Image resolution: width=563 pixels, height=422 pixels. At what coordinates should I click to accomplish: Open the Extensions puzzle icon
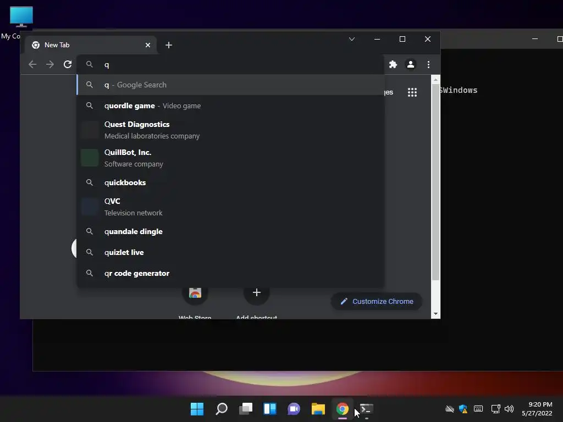[393, 64]
